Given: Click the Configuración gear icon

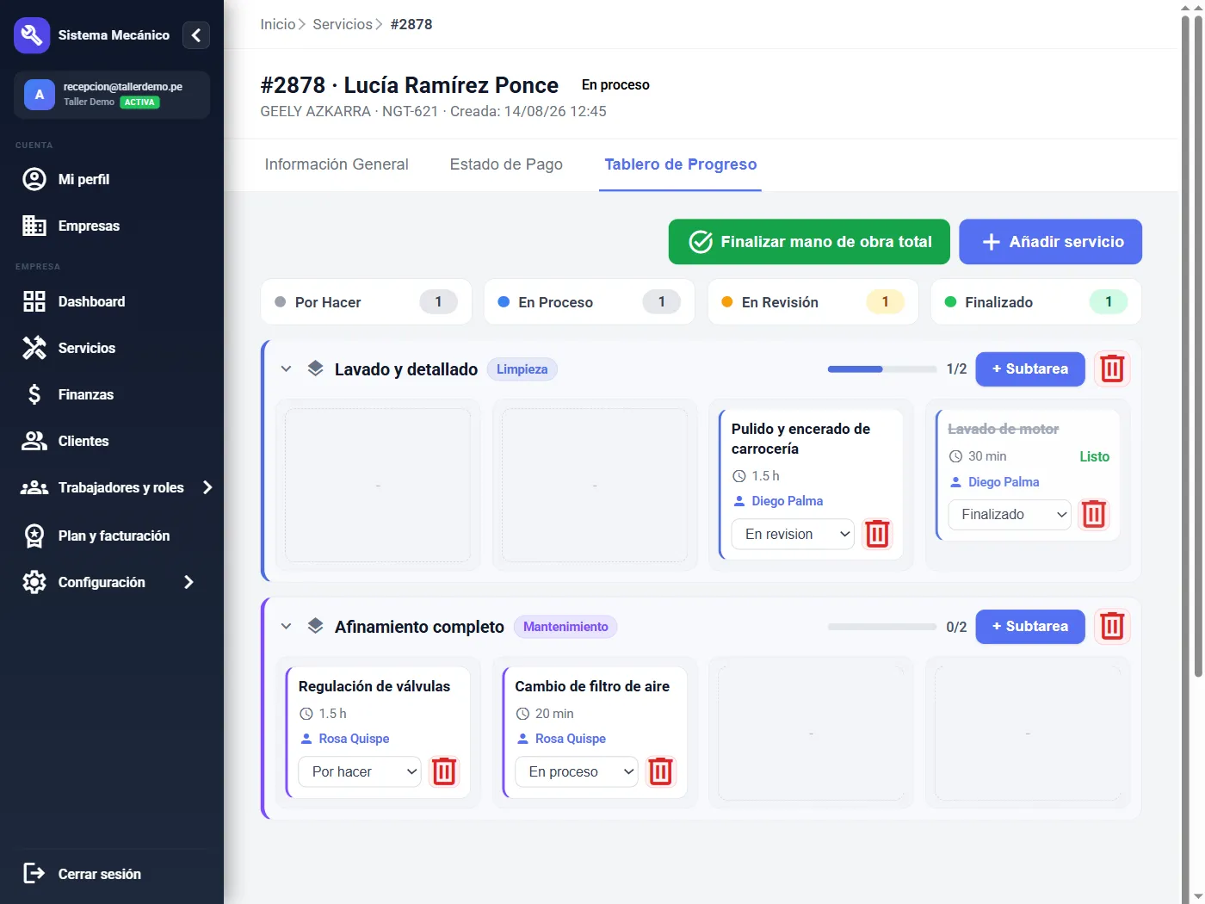Looking at the screenshot, I should click(x=34, y=582).
